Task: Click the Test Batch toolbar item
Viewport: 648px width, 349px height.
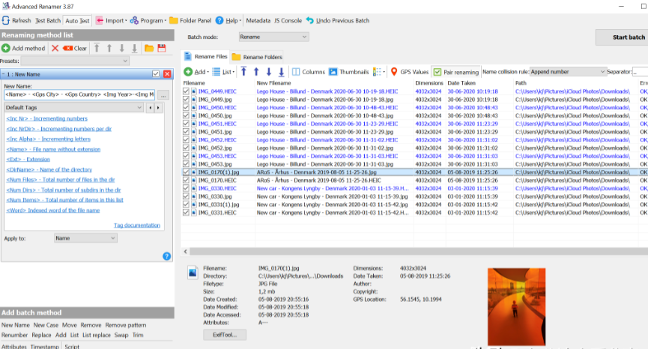Action: click(48, 20)
